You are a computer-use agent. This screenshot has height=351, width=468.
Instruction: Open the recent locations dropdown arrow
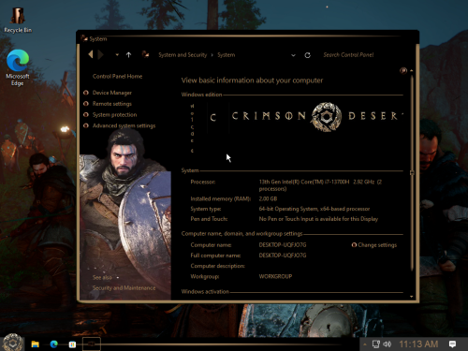[117, 55]
